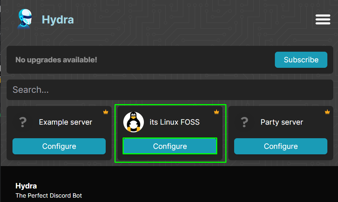
Task: Click The Perfect Discord Bot tagline
Action: tap(49, 195)
